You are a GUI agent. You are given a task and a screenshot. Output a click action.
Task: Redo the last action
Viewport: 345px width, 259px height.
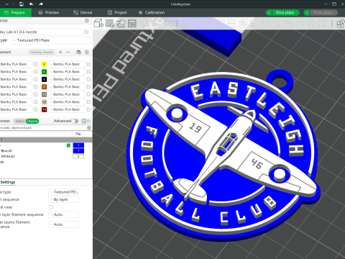click(x=41, y=4)
